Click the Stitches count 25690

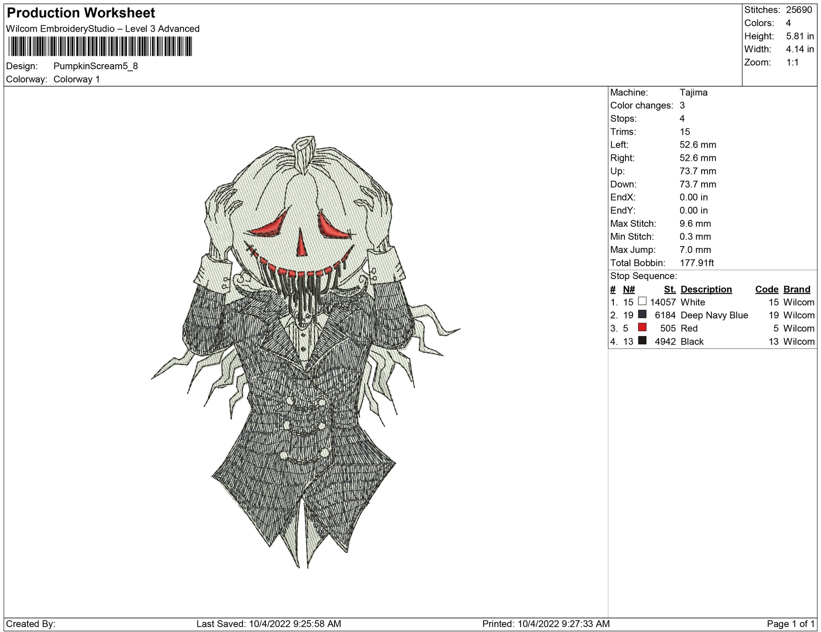coord(799,10)
